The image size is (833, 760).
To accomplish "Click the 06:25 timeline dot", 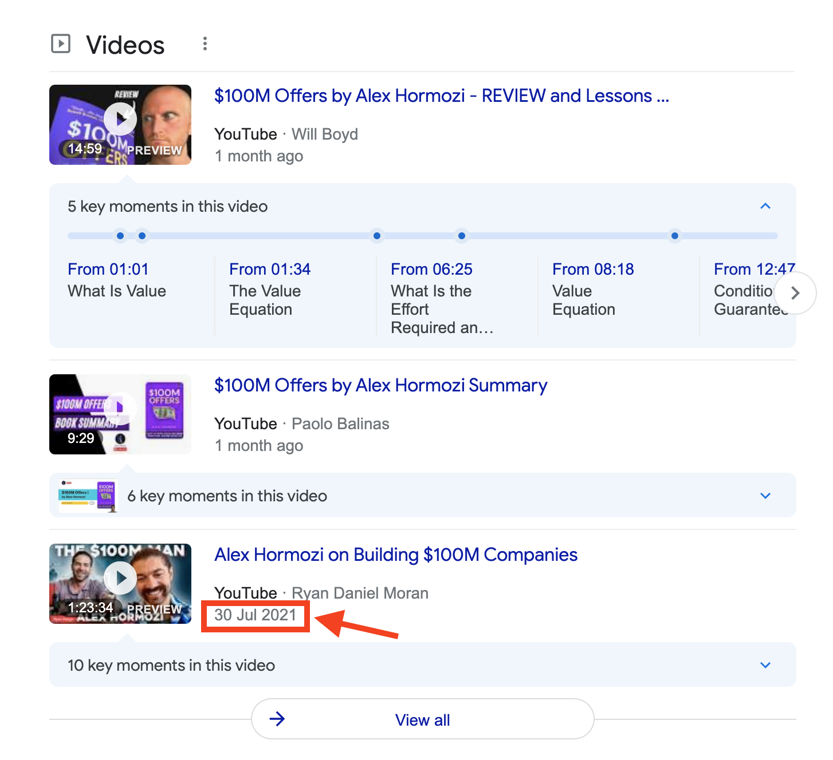I will (x=377, y=236).
